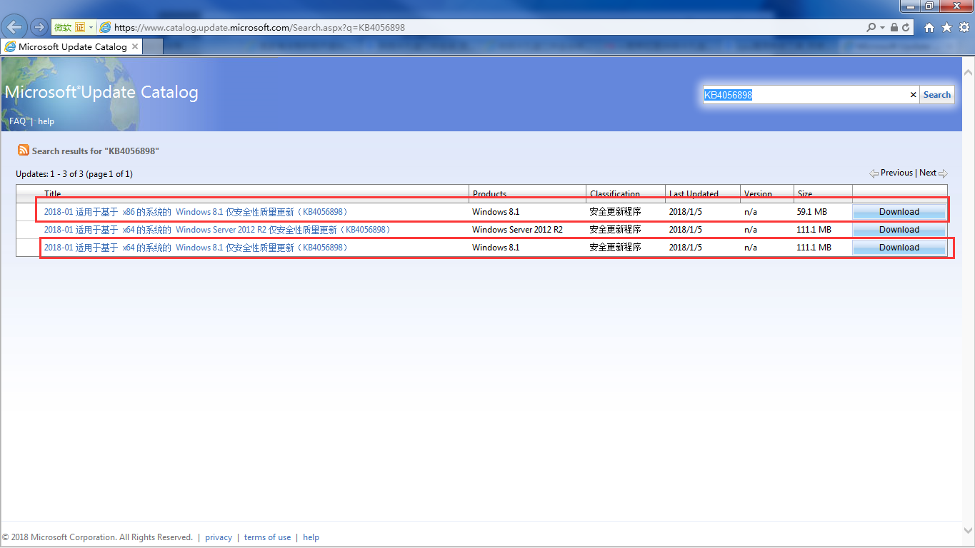This screenshot has height=548, width=975.
Task: Select the Search results for KB4056898 heading
Action: 96,151
